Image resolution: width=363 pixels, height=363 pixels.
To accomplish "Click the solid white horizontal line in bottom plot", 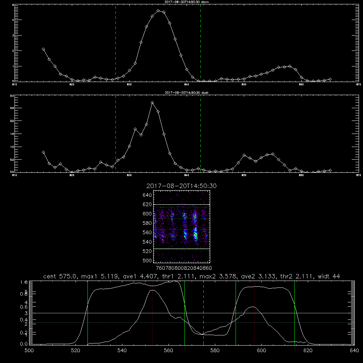I will click(x=192, y=313).
